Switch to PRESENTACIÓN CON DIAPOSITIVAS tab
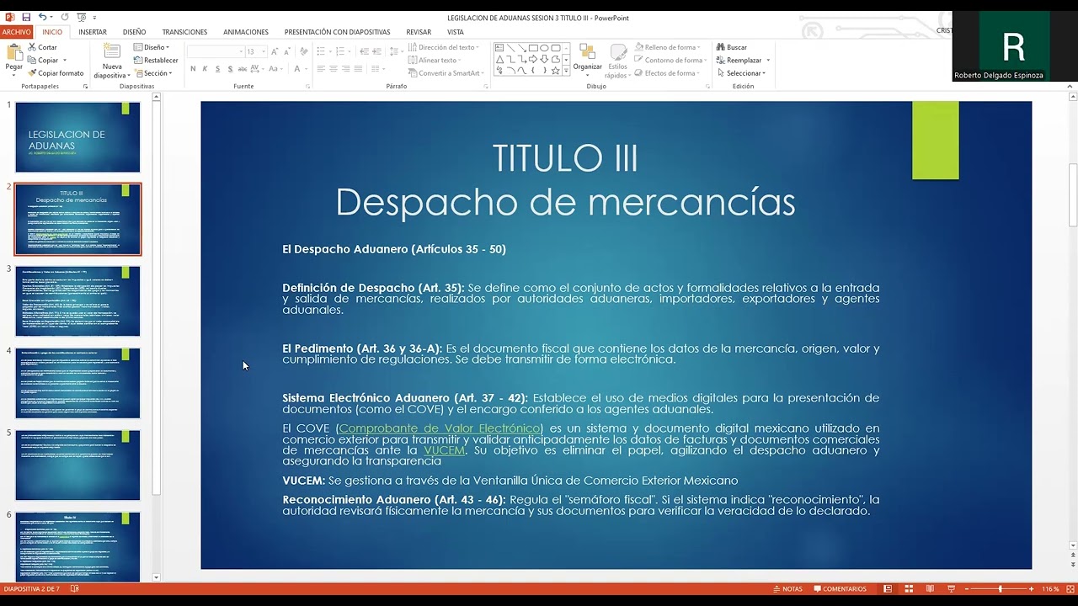1078x606 pixels. click(337, 32)
